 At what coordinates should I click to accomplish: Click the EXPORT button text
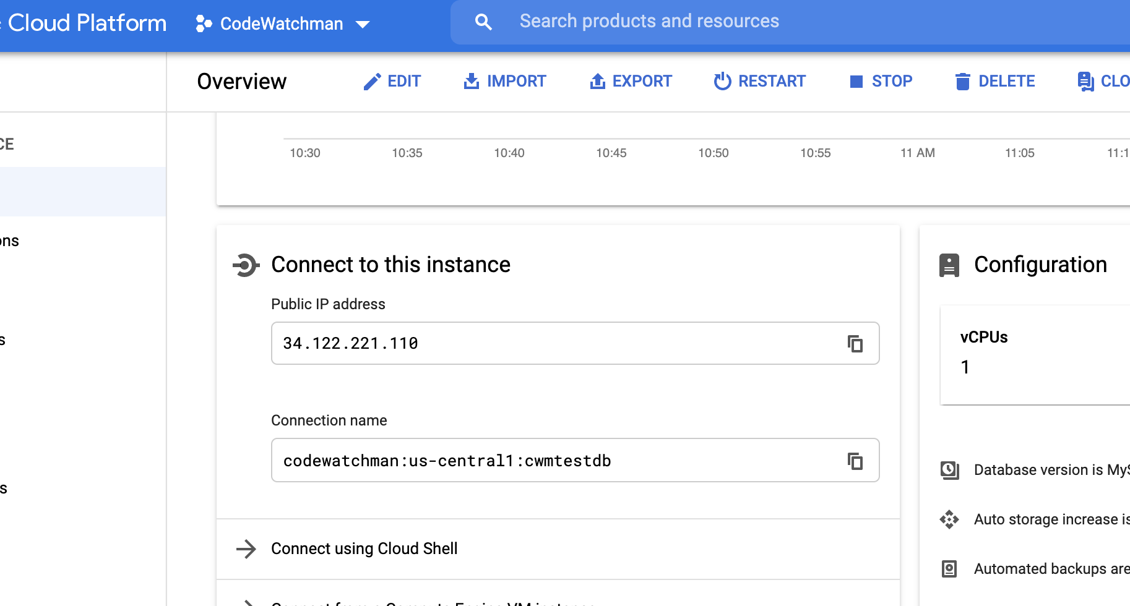tap(642, 81)
